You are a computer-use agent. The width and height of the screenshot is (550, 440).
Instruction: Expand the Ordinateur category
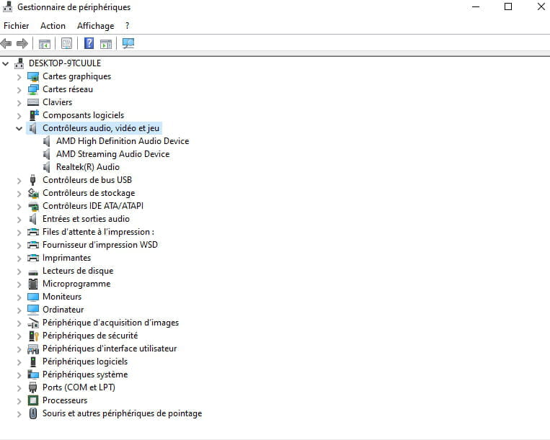coord(19,310)
